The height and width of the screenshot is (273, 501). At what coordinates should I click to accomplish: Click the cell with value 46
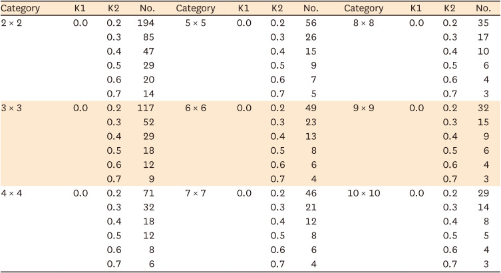click(311, 192)
